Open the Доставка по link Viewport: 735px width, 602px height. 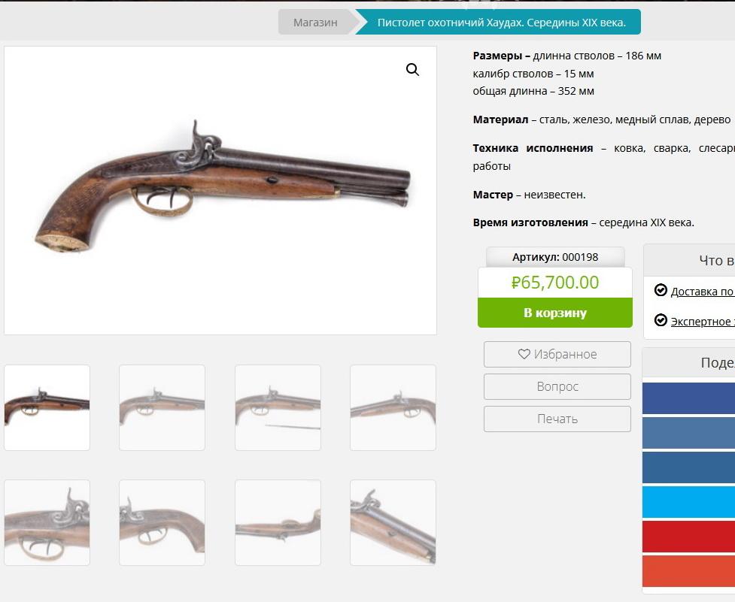tap(702, 292)
